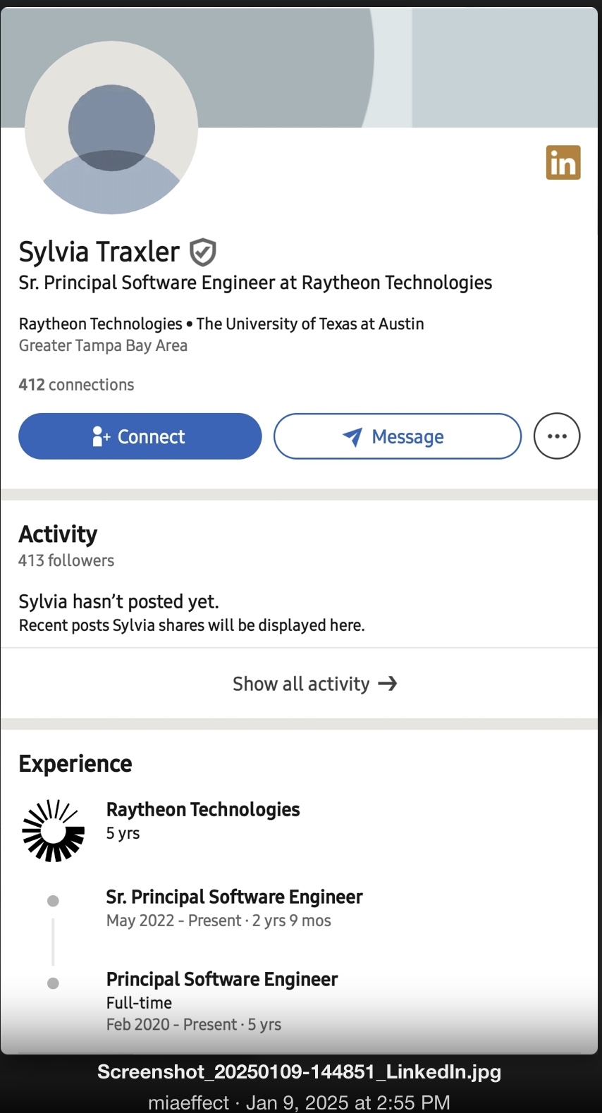
Task: Click the Message button label
Action: (407, 437)
